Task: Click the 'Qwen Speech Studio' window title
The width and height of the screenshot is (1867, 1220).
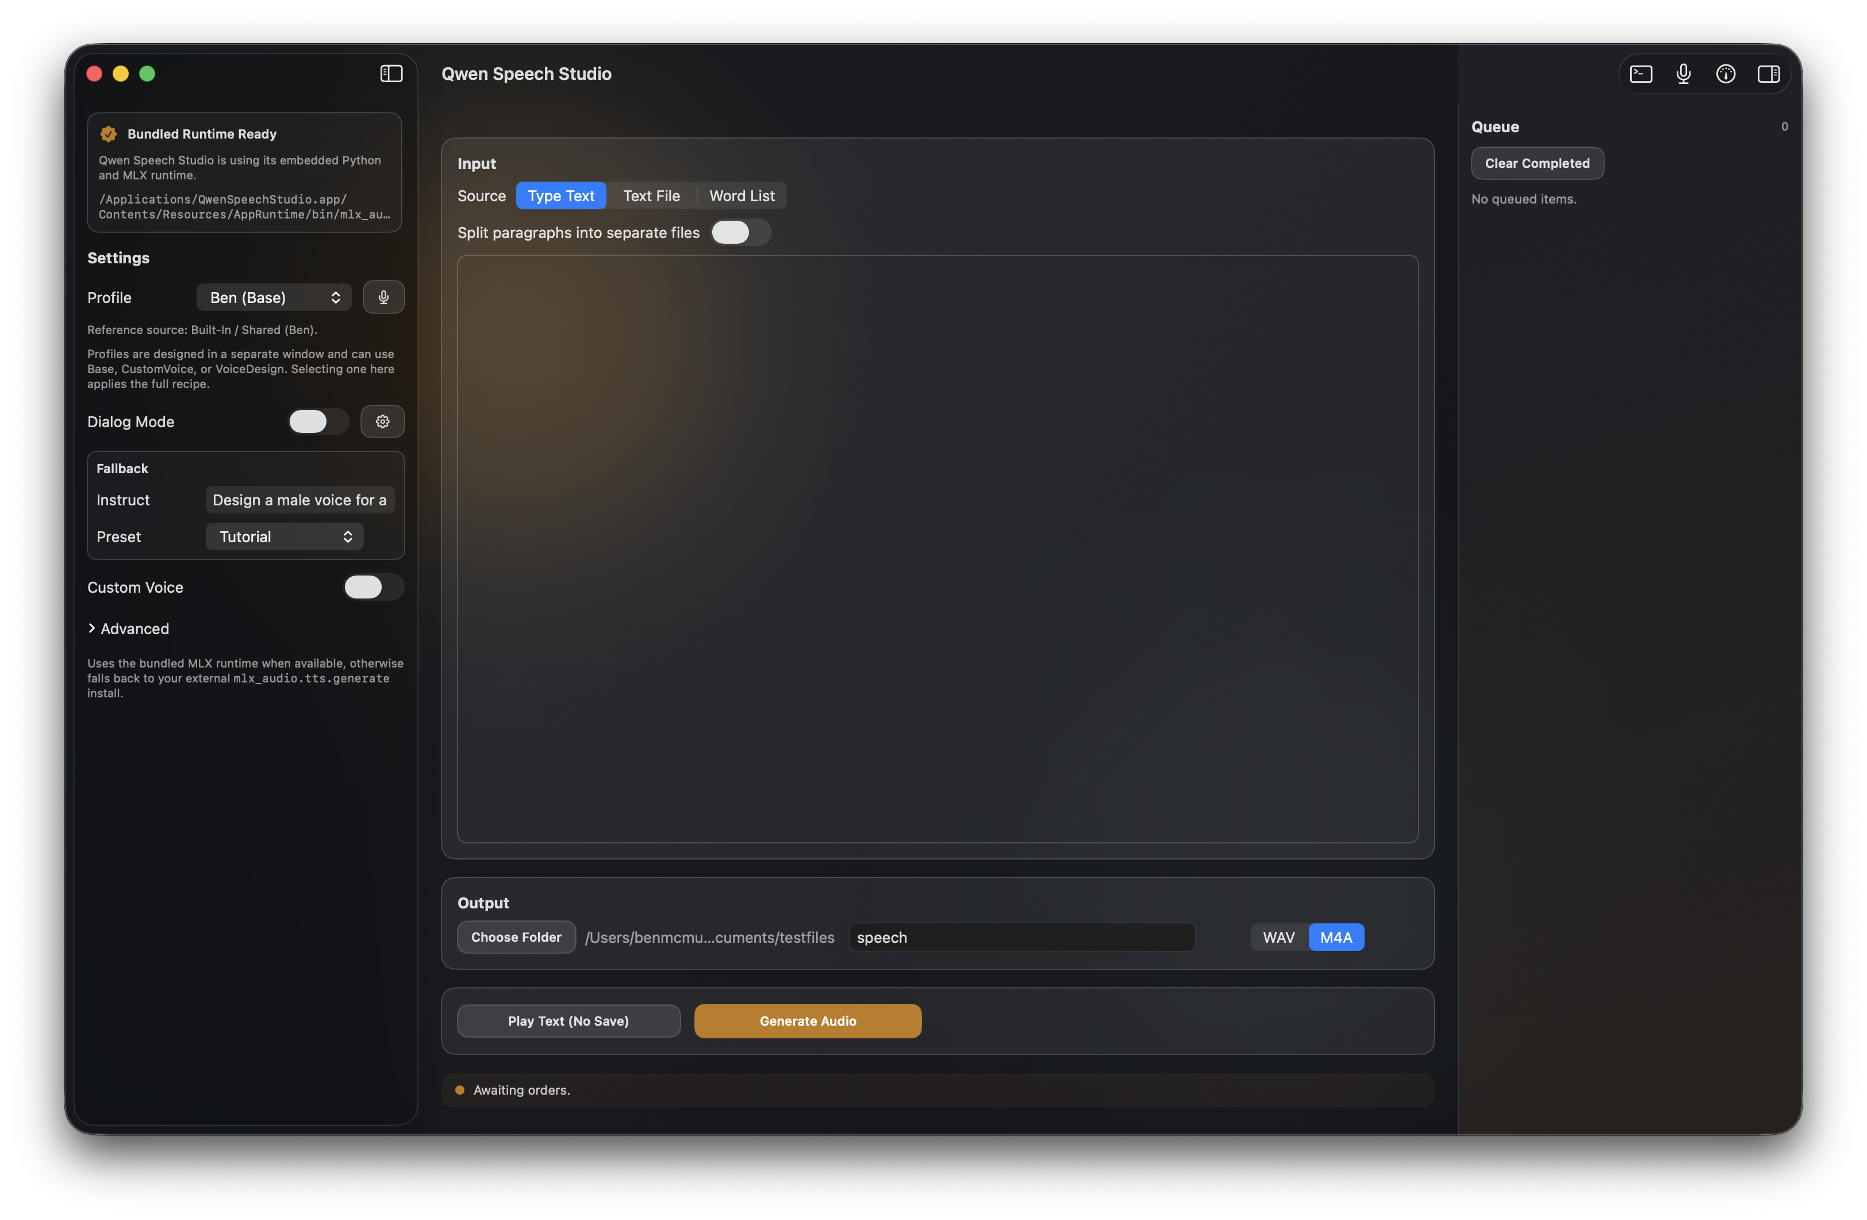Action: pyautogui.click(x=527, y=74)
